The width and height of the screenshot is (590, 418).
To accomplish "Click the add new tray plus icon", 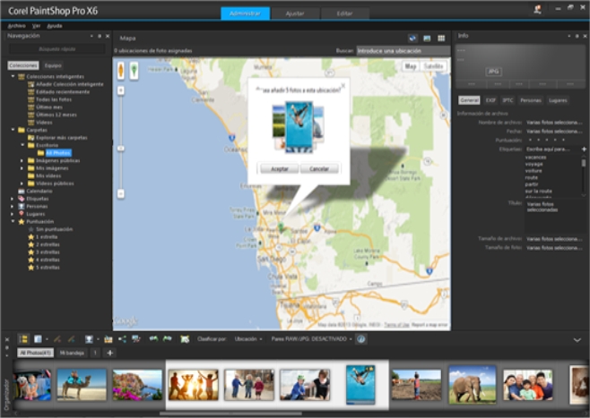I will 109,354.
